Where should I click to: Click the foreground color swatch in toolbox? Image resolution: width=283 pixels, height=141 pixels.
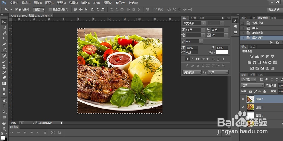3,138
